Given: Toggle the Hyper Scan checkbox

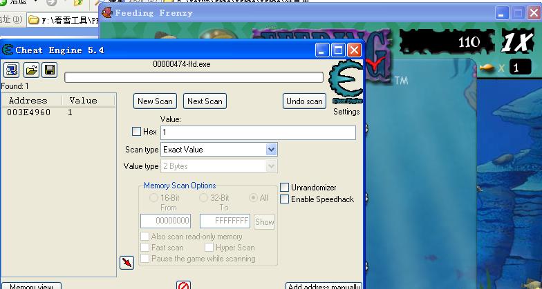Looking at the screenshot, I should [209, 247].
